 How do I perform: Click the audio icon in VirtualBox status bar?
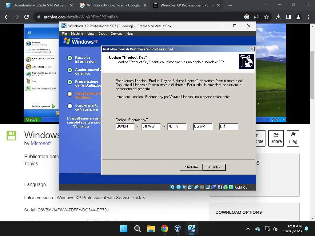(x=184, y=187)
